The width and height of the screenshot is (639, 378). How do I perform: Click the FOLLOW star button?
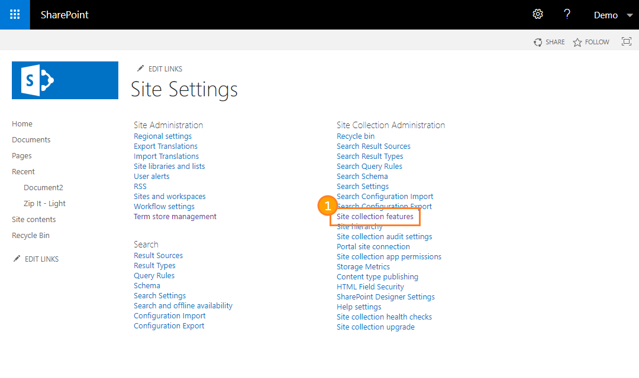point(591,42)
